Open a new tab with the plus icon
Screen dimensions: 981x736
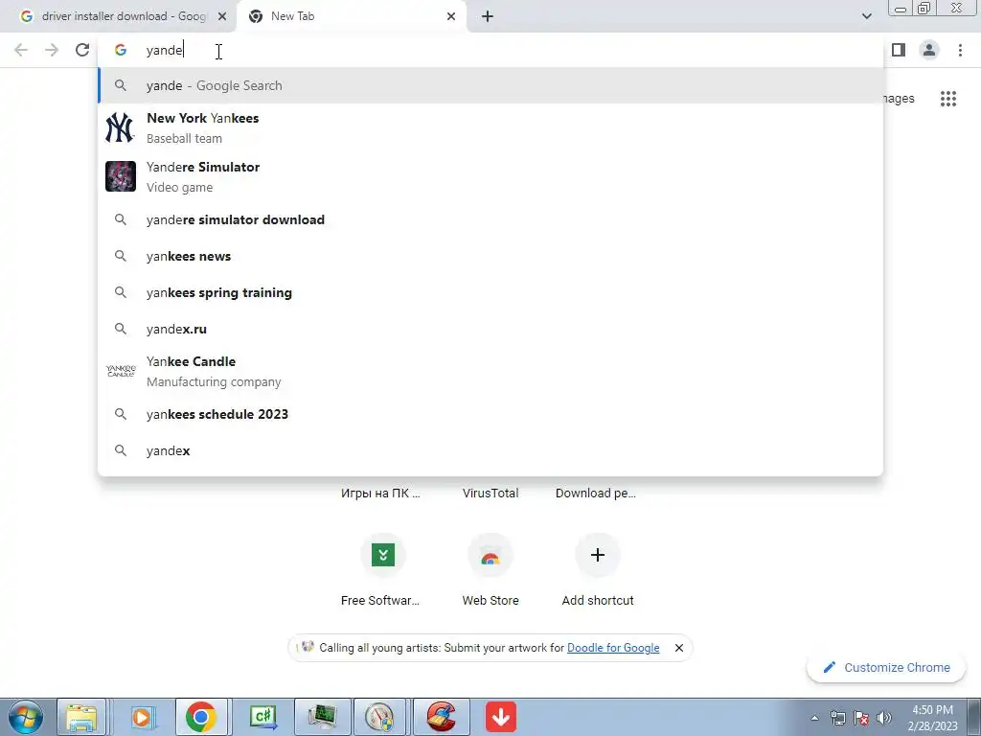(488, 16)
